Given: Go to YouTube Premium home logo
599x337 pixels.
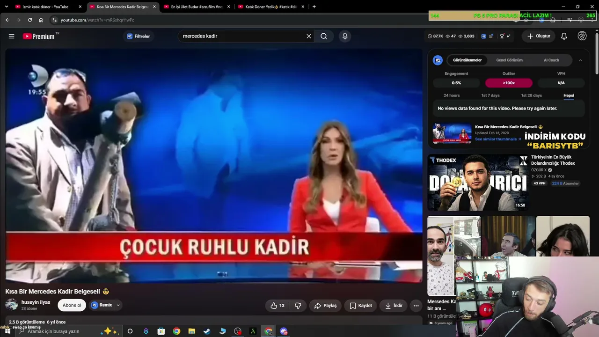Looking at the screenshot, I should point(39,36).
